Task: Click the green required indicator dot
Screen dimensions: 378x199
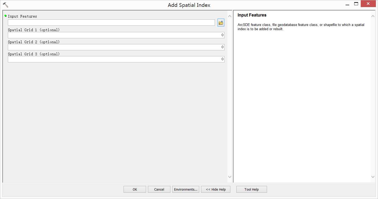Action: point(5,16)
